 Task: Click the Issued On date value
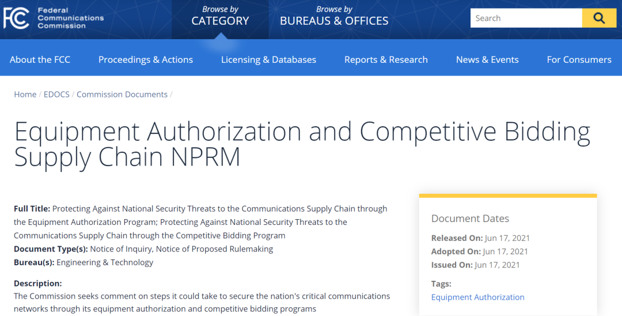497,265
